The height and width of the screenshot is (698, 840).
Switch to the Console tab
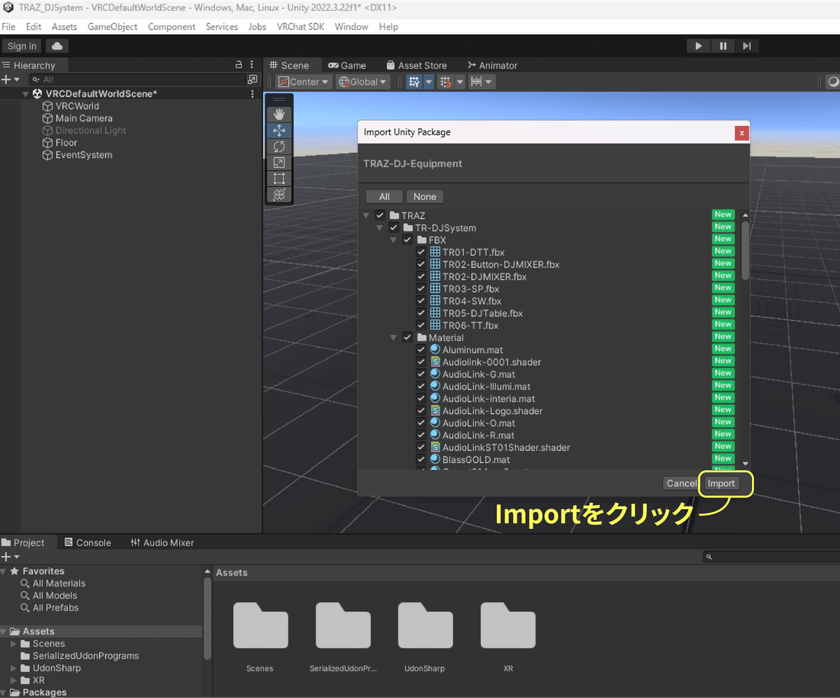[88, 542]
